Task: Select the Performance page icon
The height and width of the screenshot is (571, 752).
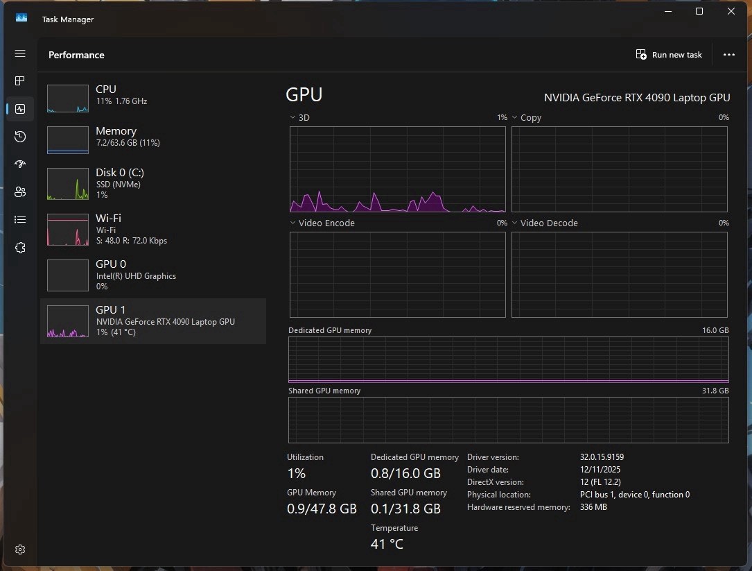Action: tap(19, 109)
